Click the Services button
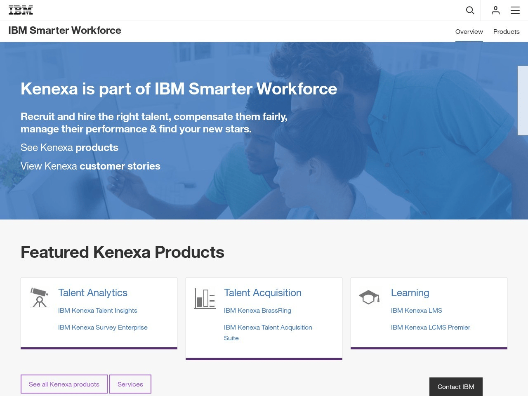Screen dimensions: 528x396 [x=130, y=384]
